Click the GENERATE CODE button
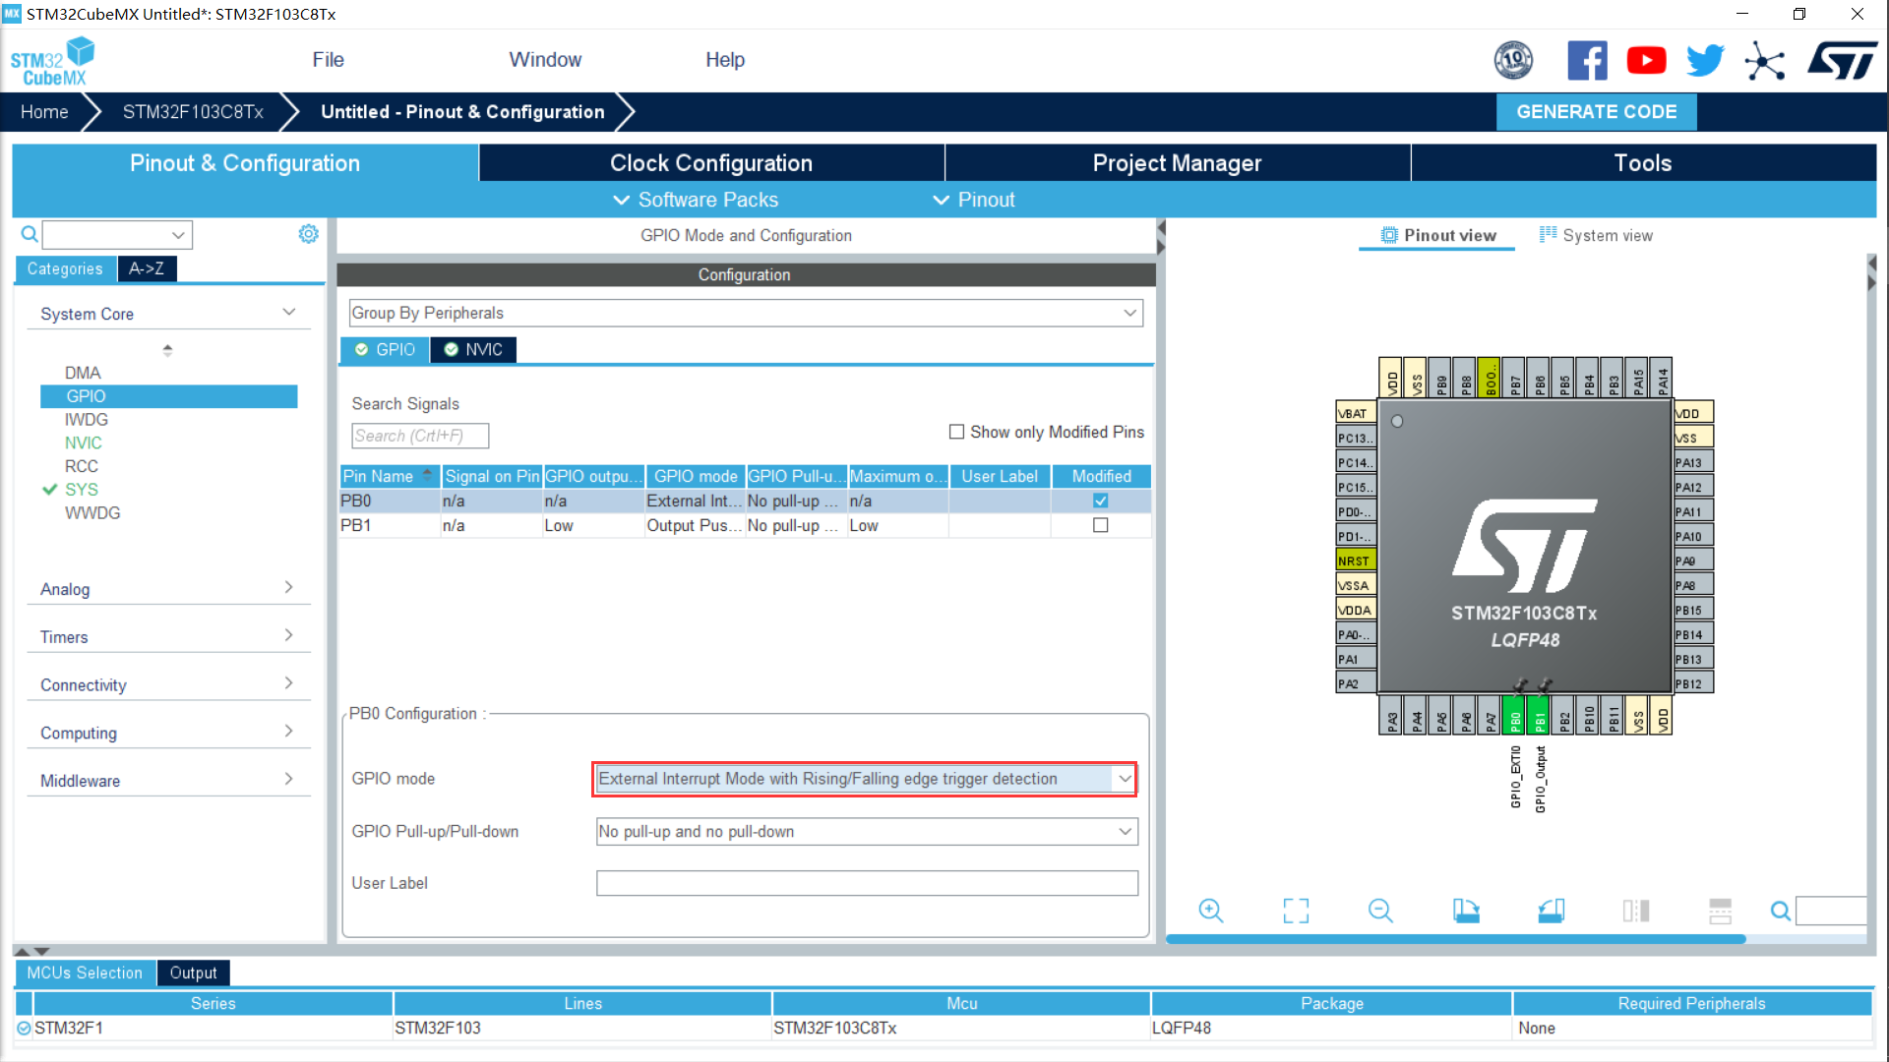Image resolution: width=1889 pixels, height=1062 pixels. pos(1596,112)
